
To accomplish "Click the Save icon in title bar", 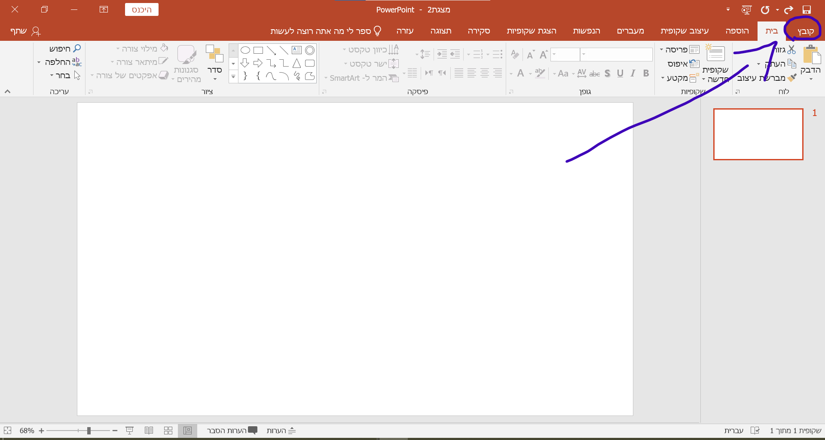I will [807, 10].
